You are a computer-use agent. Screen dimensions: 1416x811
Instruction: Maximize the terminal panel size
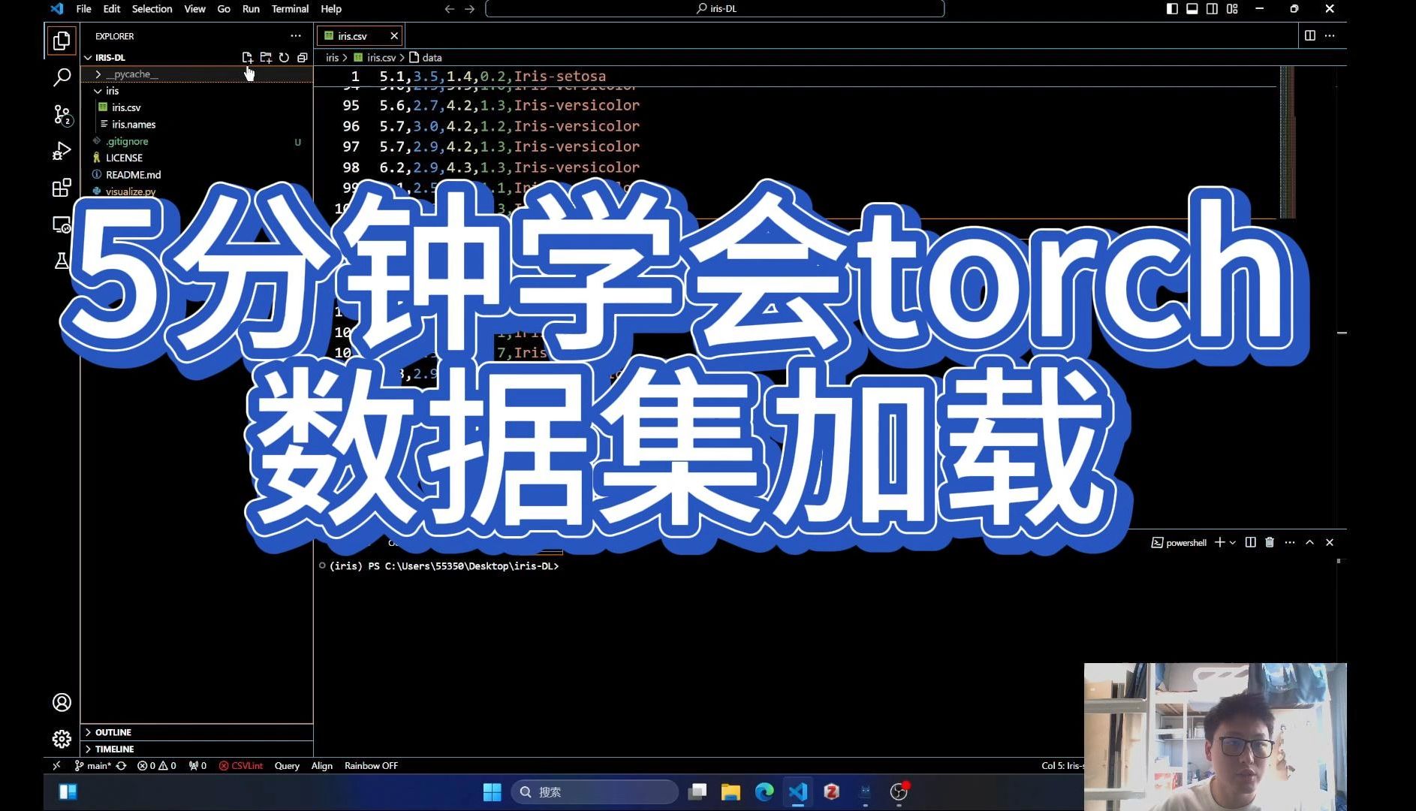point(1309,542)
